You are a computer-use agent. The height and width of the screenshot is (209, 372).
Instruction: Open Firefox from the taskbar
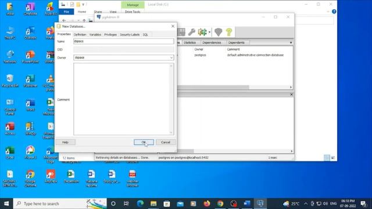click(207, 204)
